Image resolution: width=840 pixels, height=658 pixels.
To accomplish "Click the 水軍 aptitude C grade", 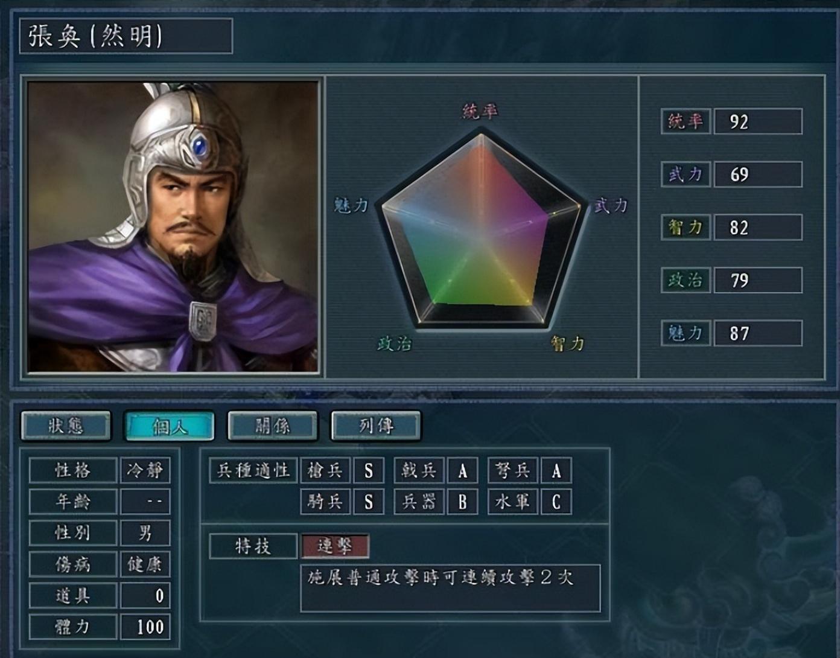I will click(x=556, y=502).
